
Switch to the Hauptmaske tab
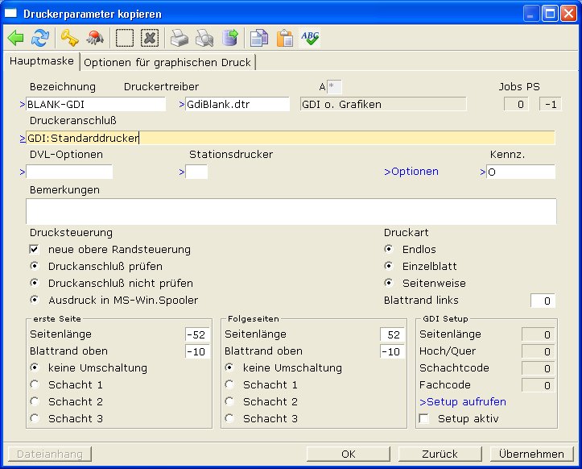click(x=40, y=61)
